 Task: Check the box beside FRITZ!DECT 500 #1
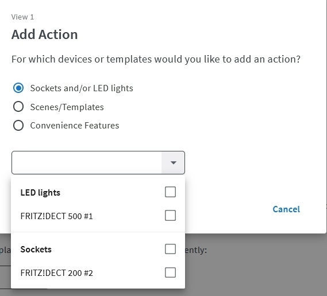[x=170, y=216]
